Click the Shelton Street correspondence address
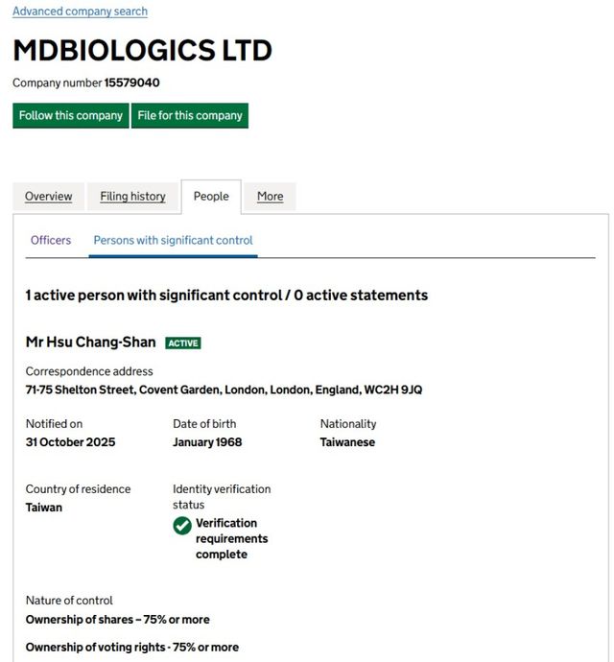614x662 pixels. 224,390
